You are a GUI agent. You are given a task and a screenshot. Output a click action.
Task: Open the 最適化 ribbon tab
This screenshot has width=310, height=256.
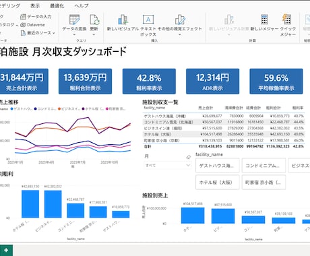pos(57,5)
